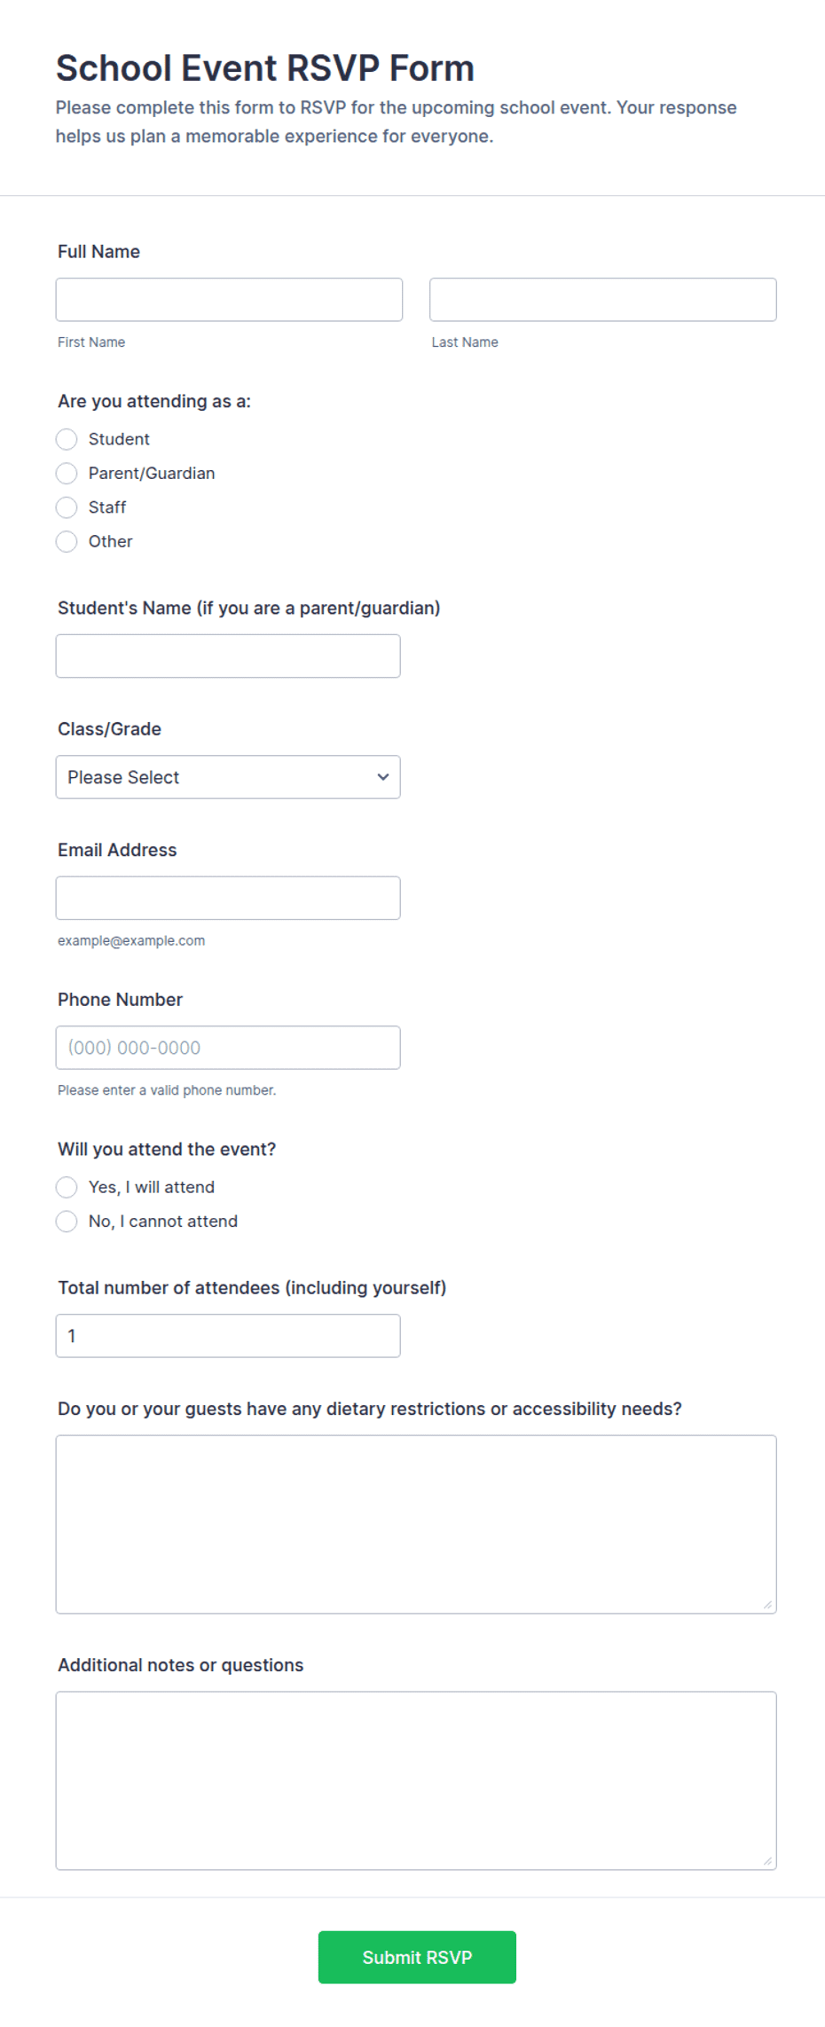Click the dietary text area resize handle
Image resolution: width=825 pixels, height=2027 pixels.
(767, 1604)
